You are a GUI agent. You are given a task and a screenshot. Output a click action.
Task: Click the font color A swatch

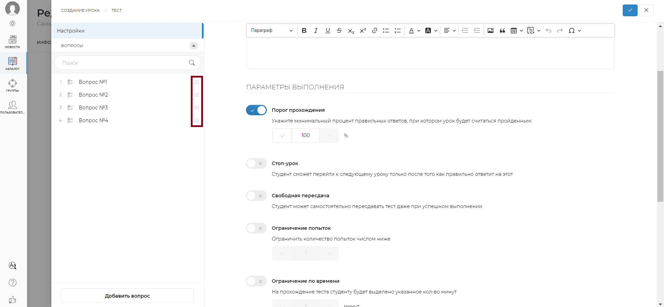[411, 30]
